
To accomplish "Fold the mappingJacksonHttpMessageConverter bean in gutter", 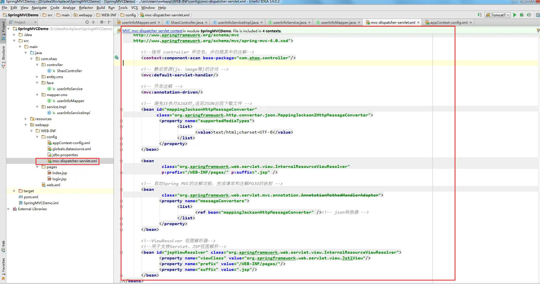I will pyautogui.click(x=121, y=110).
